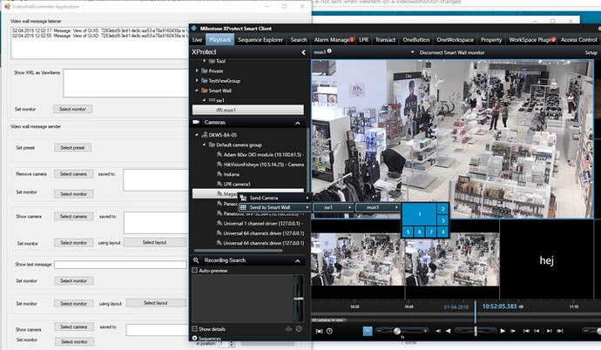Select tile 1 in Smart Wall layout
This screenshot has height=350, width=601.
(419, 213)
